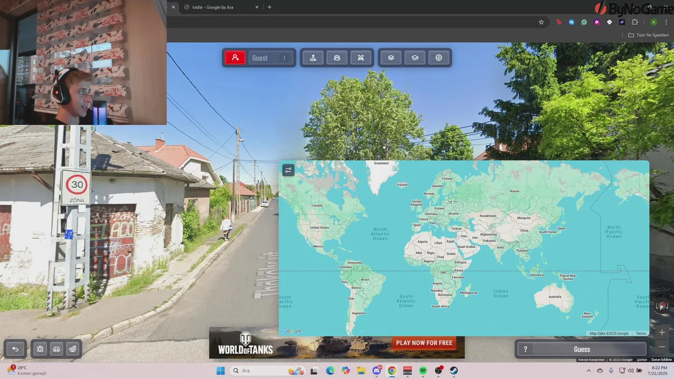Open the weather widget showing 29°C
Image resolution: width=674 pixels, height=379 pixels.
pos(25,371)
